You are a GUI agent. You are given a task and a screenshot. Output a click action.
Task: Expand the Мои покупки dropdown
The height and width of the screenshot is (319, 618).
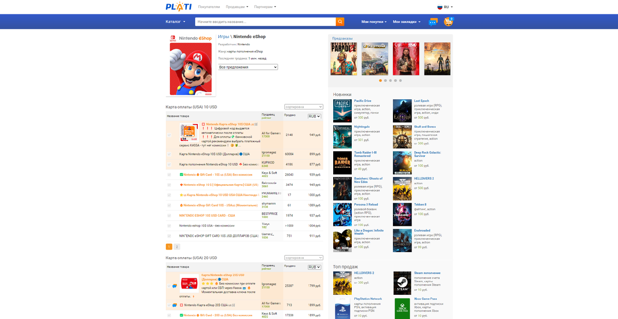374,22
